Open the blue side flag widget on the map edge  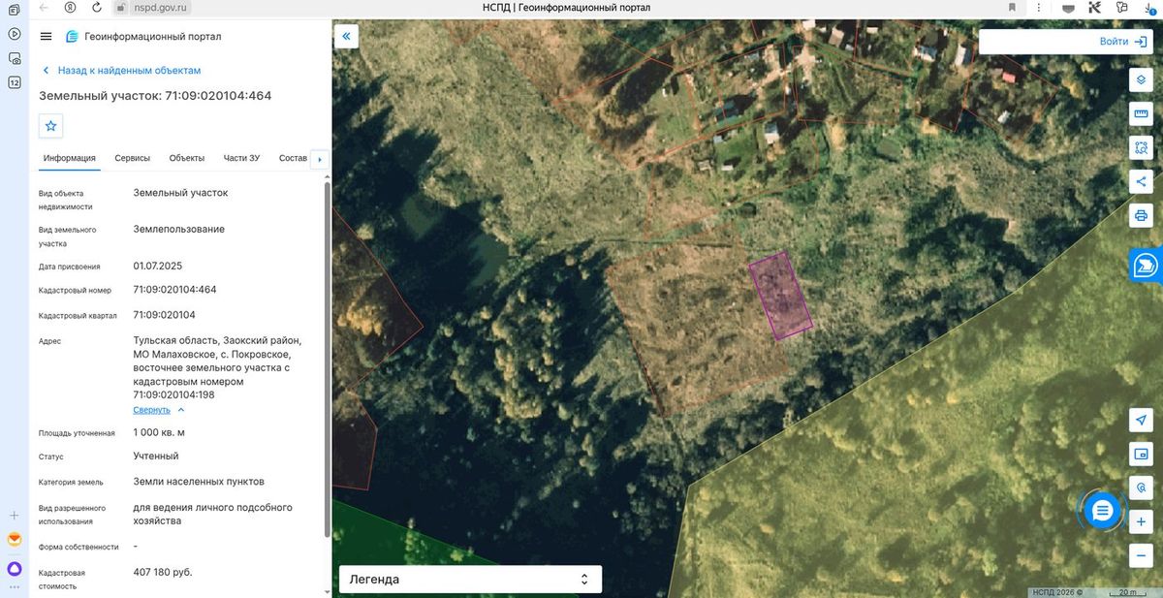pyautogui.click(x=1146, y=265)
